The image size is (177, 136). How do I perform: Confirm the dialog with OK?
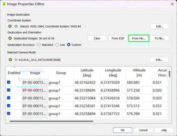[x=123, y=130]
